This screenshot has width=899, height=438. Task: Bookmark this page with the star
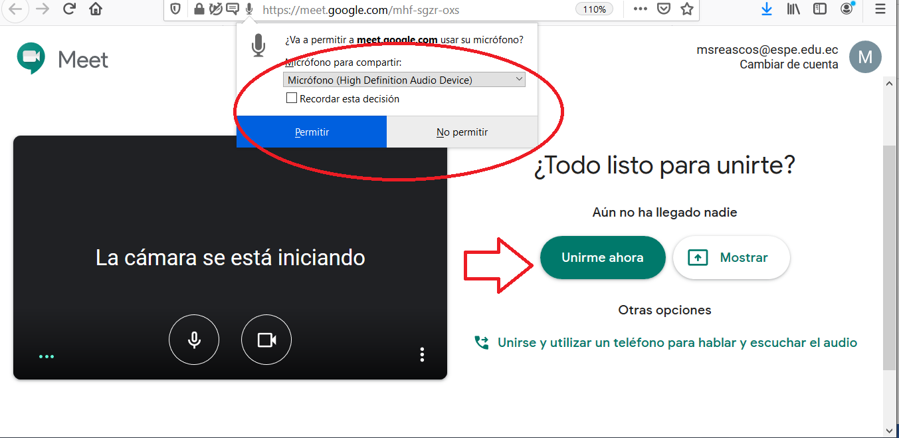(x=687, y=9)
